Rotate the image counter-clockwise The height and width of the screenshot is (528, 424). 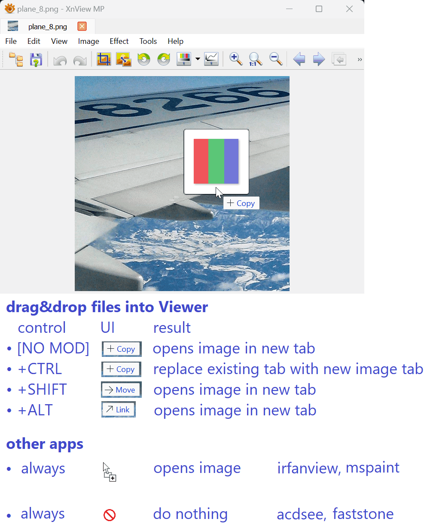click(143, 59)
